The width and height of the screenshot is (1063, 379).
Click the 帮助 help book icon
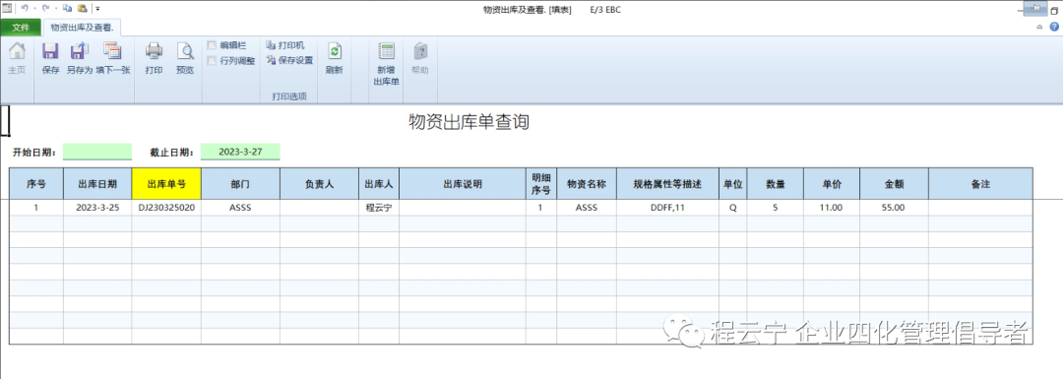click(x=420, y=51)
